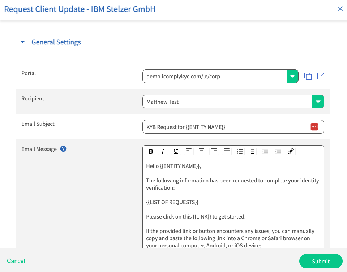Open the Recipient dropdown arrow
The image size is (347, 272).
(318, 102)
